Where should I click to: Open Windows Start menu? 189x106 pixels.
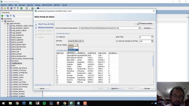pos(3,103)
